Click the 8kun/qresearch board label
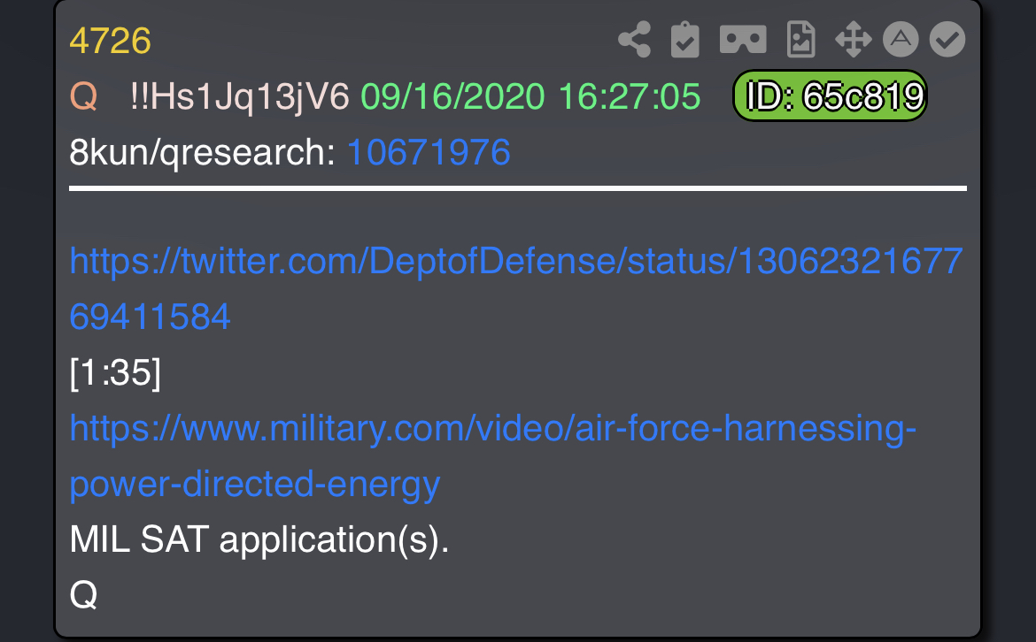This screenshot has height=642, width=1036. (x=203, y=152)
